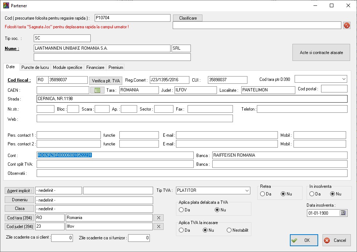Choose Nestabilit for Aplica TVA la incasare
Image resolution: width=357 pixels, height=252 pixels.
coord(229,230)
